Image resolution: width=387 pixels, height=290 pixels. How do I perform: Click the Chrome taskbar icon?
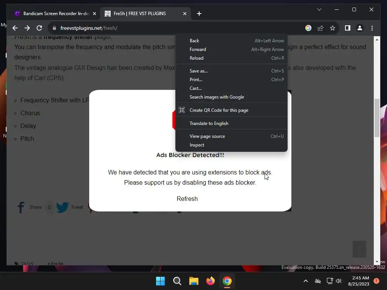pyautogui.click(x=227, y=281)
